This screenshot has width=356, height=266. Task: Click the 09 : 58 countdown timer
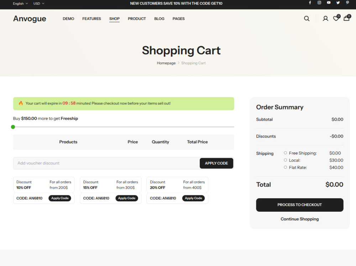(x=69, y=103)
